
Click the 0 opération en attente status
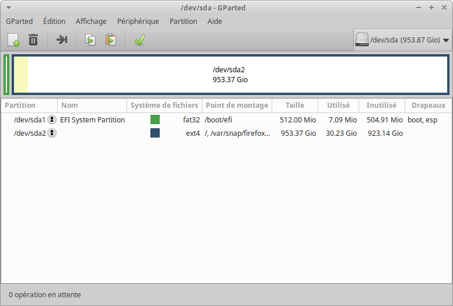[x=45, y=295]
